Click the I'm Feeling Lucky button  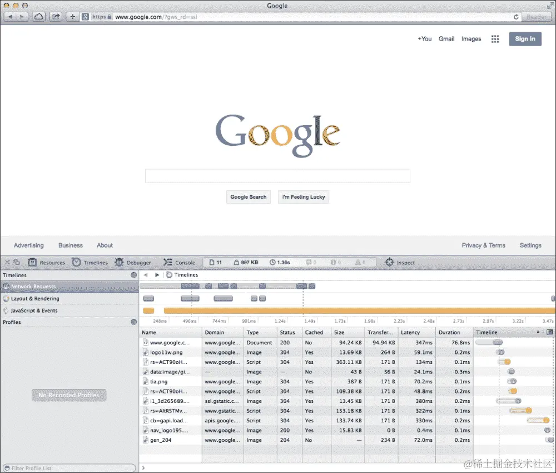click(x=304, y=197)
